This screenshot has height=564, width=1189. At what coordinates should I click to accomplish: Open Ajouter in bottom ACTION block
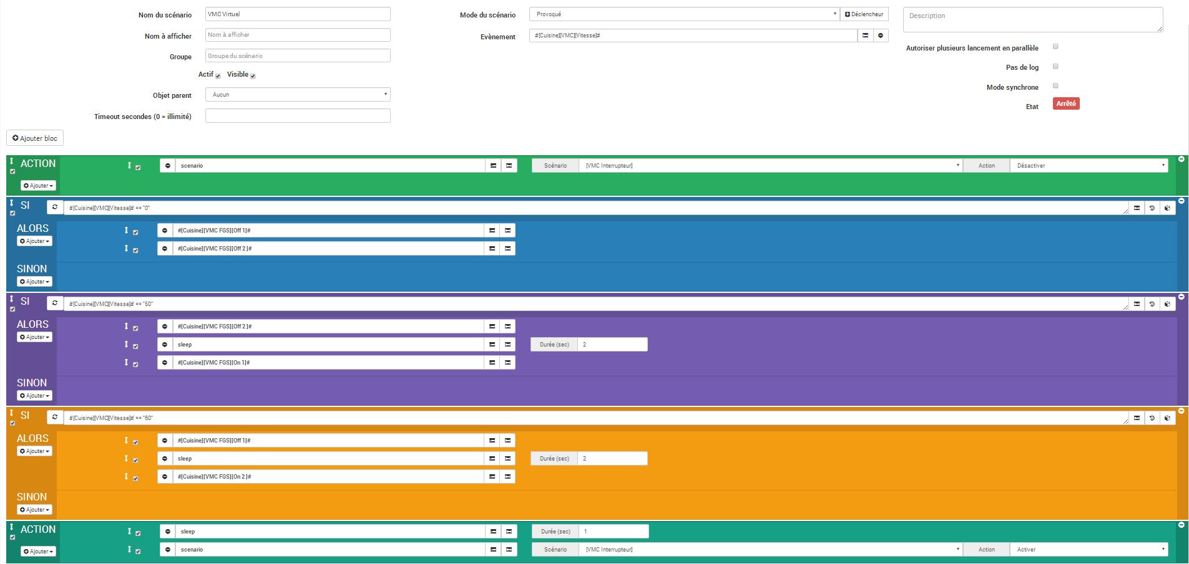pos(38,552)
